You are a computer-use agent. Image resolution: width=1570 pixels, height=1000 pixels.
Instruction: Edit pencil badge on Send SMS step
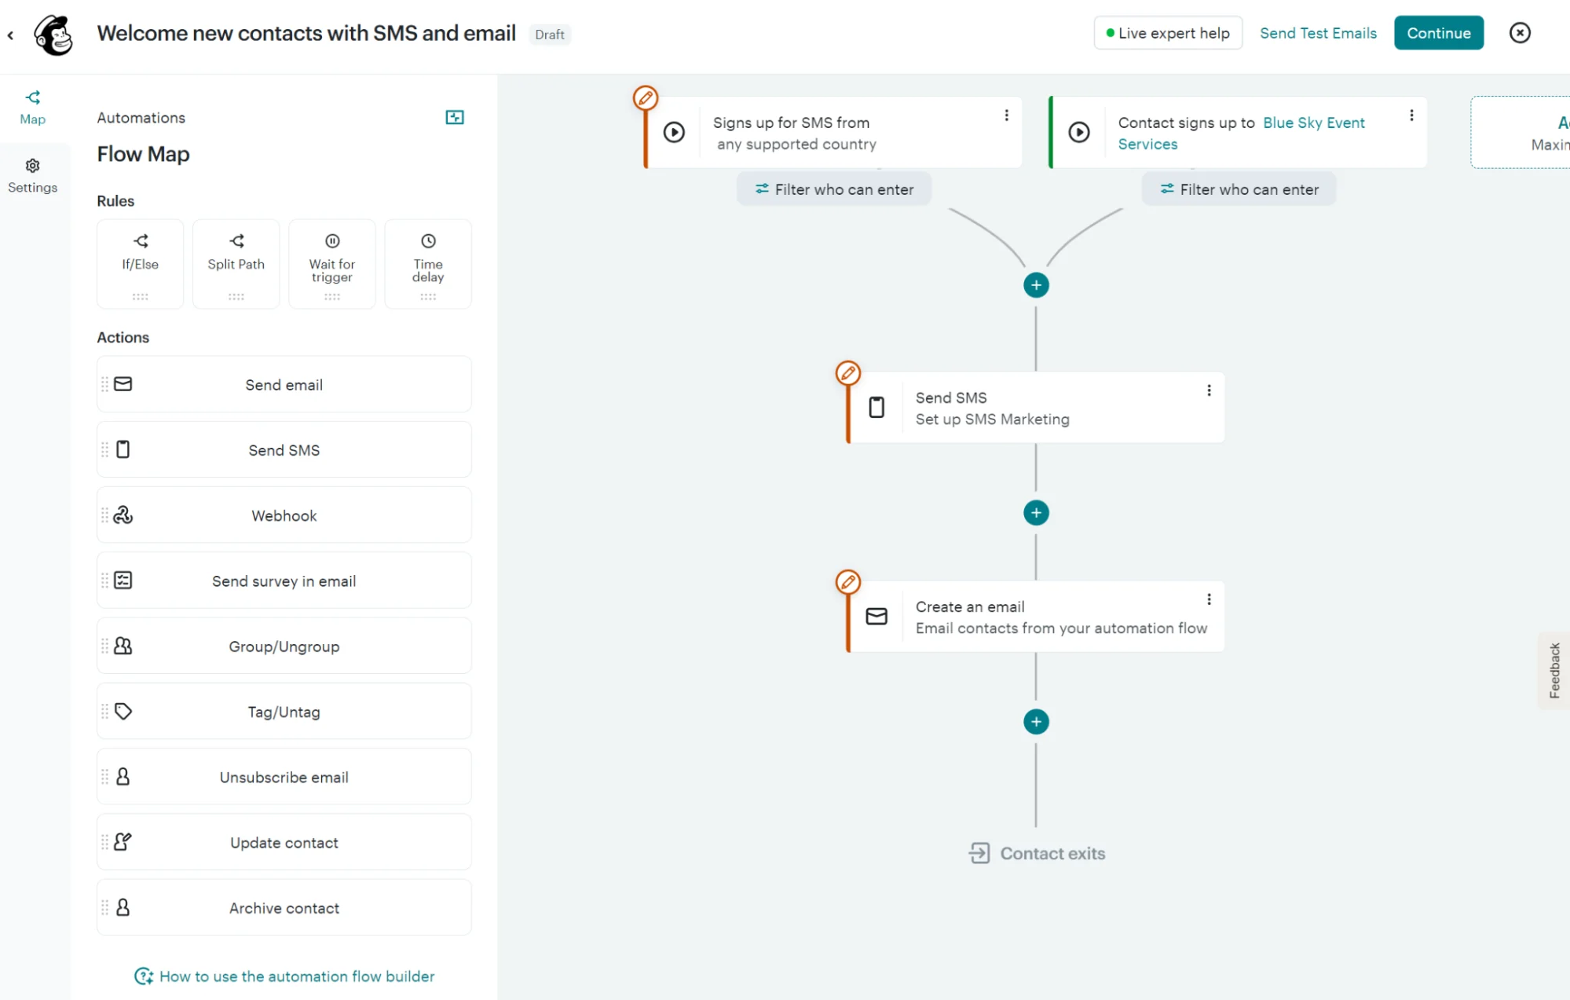coord(848,373)
